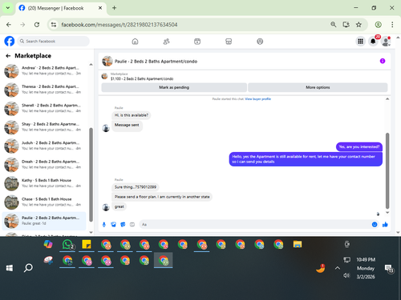This screenshot has width=401, height=300.
Task: Click the More options button
Action: 318,87
